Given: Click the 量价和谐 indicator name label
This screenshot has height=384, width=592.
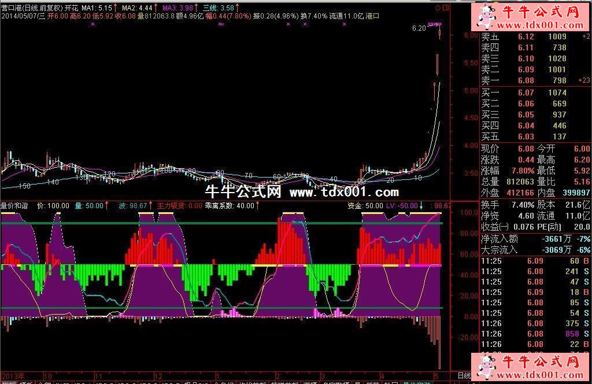Looking at the screenshot, I should [x=15, y=205].
